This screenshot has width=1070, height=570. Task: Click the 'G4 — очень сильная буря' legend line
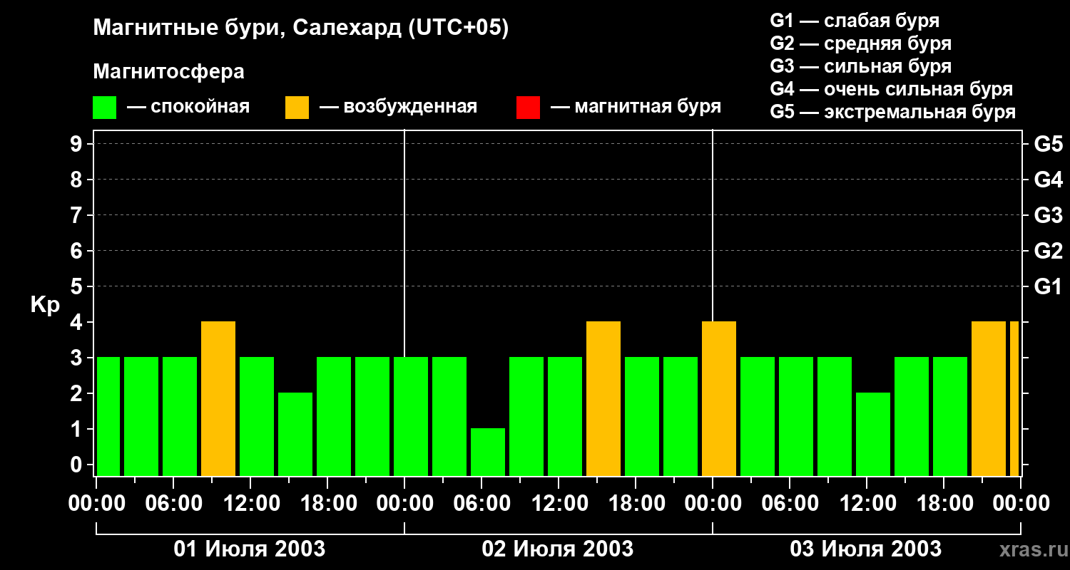891,89
